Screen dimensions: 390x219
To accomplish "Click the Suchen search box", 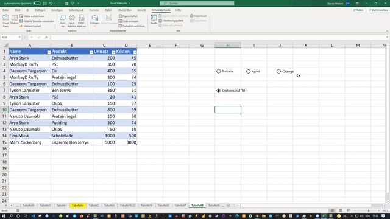I will click(x=197, y=4).
